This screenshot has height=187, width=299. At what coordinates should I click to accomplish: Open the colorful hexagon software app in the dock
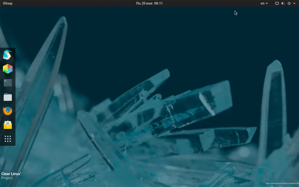tap(8, 69)
